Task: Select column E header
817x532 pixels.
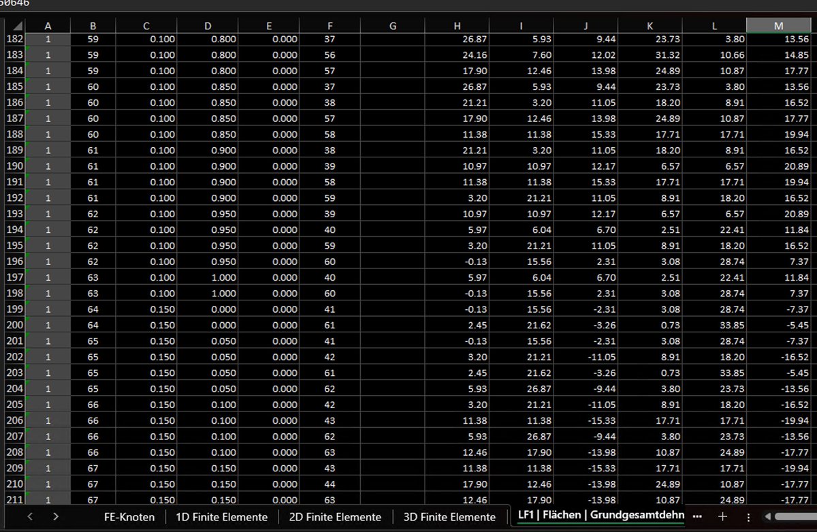Action: click(x=269, y=25)
